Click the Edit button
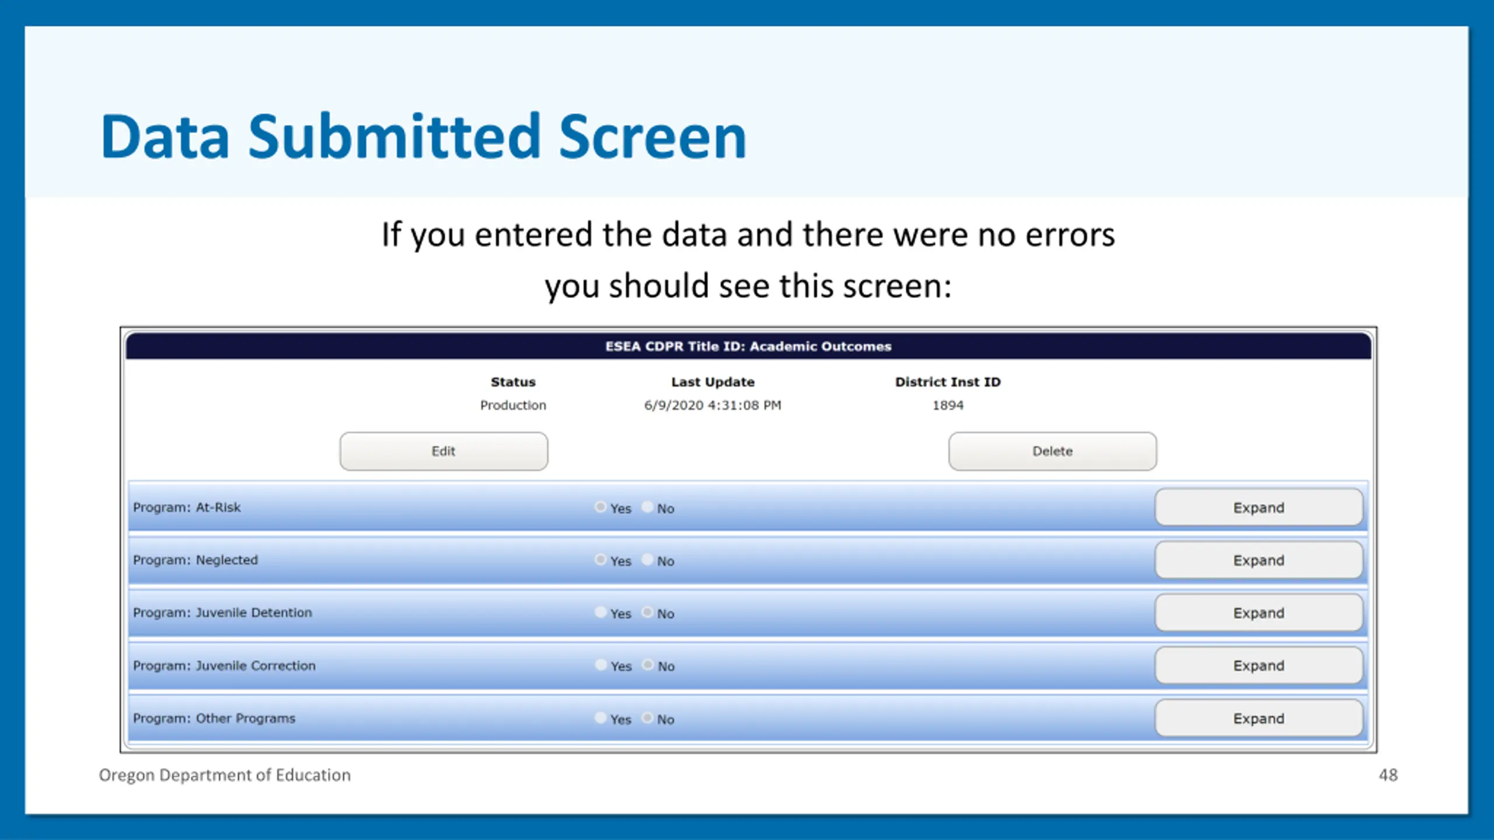The width and height of the screenshot is (1494, 840). [444, 451]
